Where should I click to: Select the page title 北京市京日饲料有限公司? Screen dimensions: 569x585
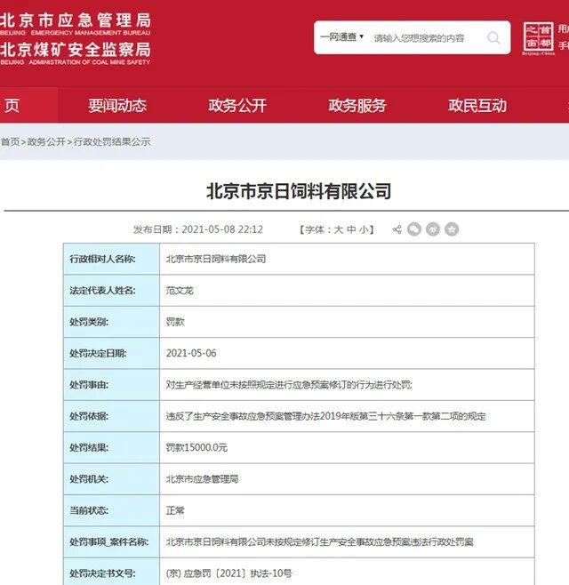pyautogui.click(x=299, y=191)
